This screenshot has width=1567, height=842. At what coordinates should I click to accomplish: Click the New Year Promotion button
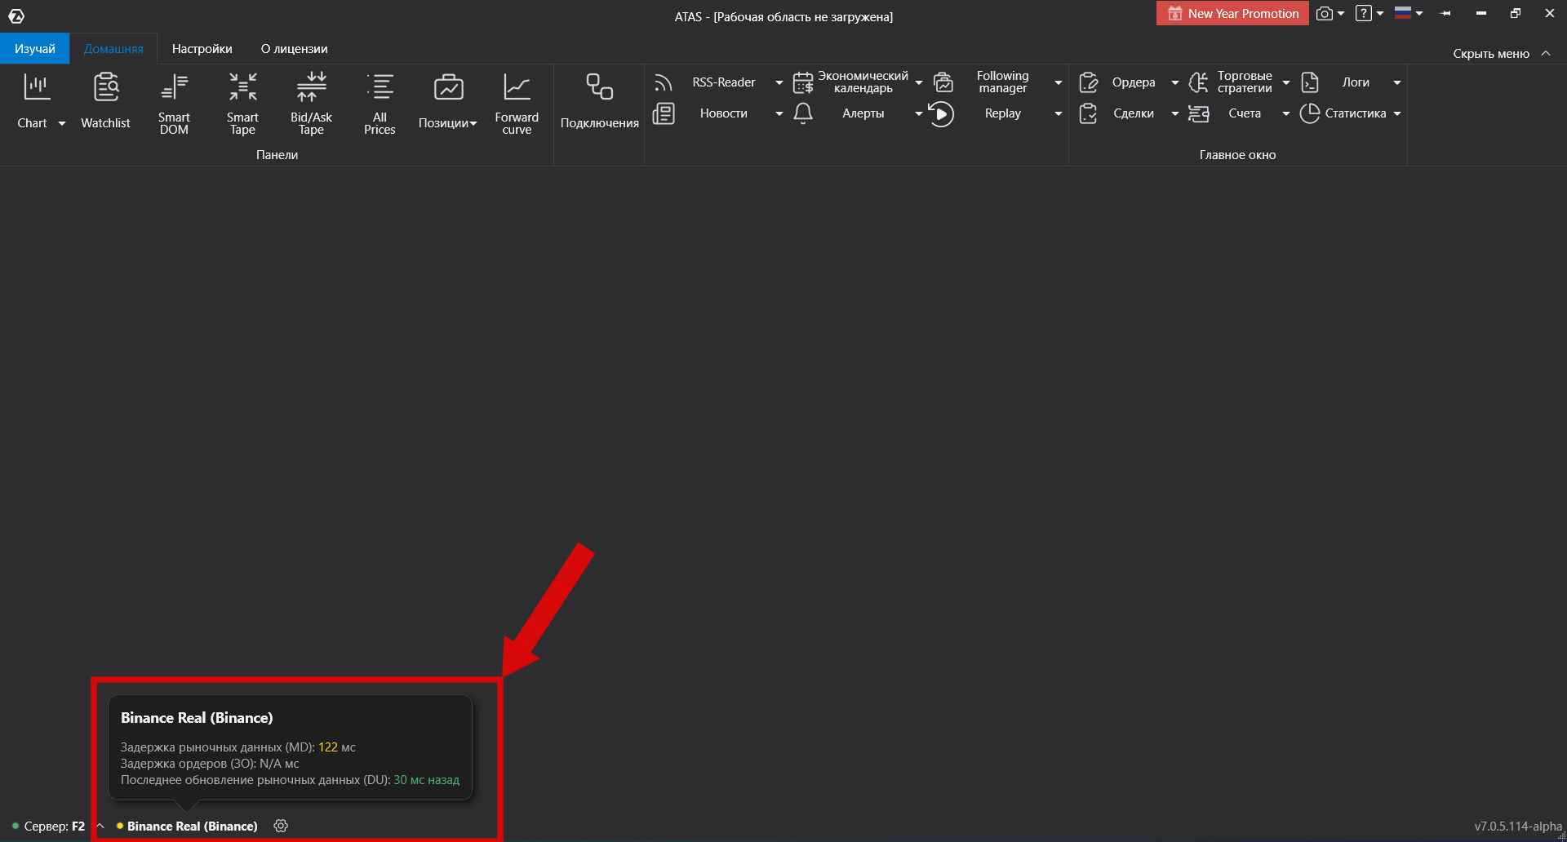click(x=1232, y=13)
